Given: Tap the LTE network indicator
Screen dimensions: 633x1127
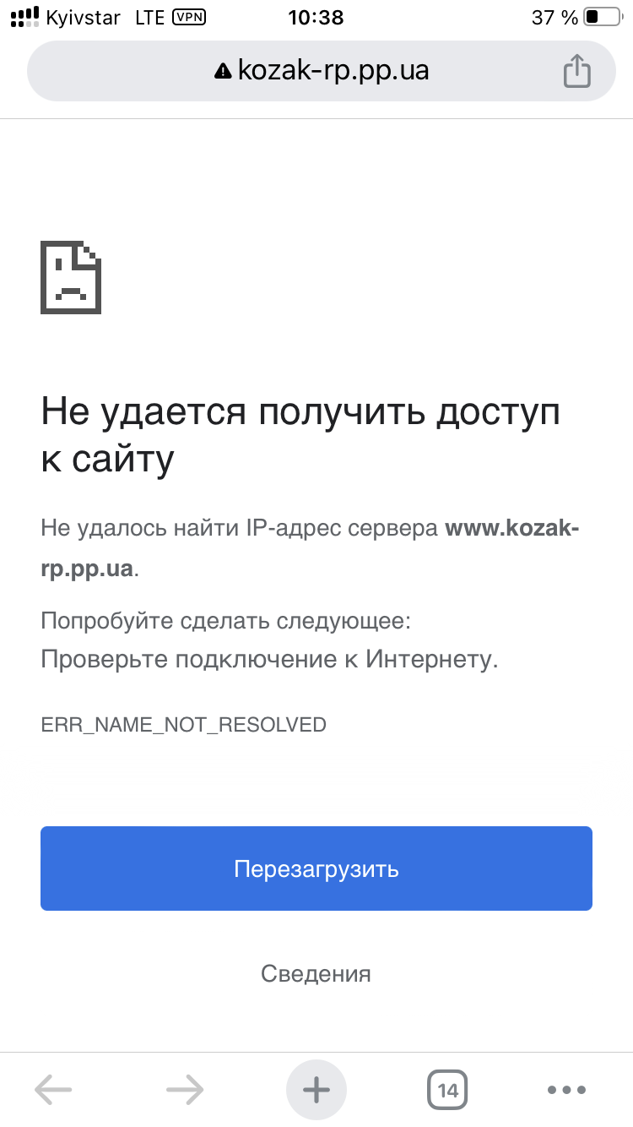Looking at the screenshot, I should coord(149,17).
